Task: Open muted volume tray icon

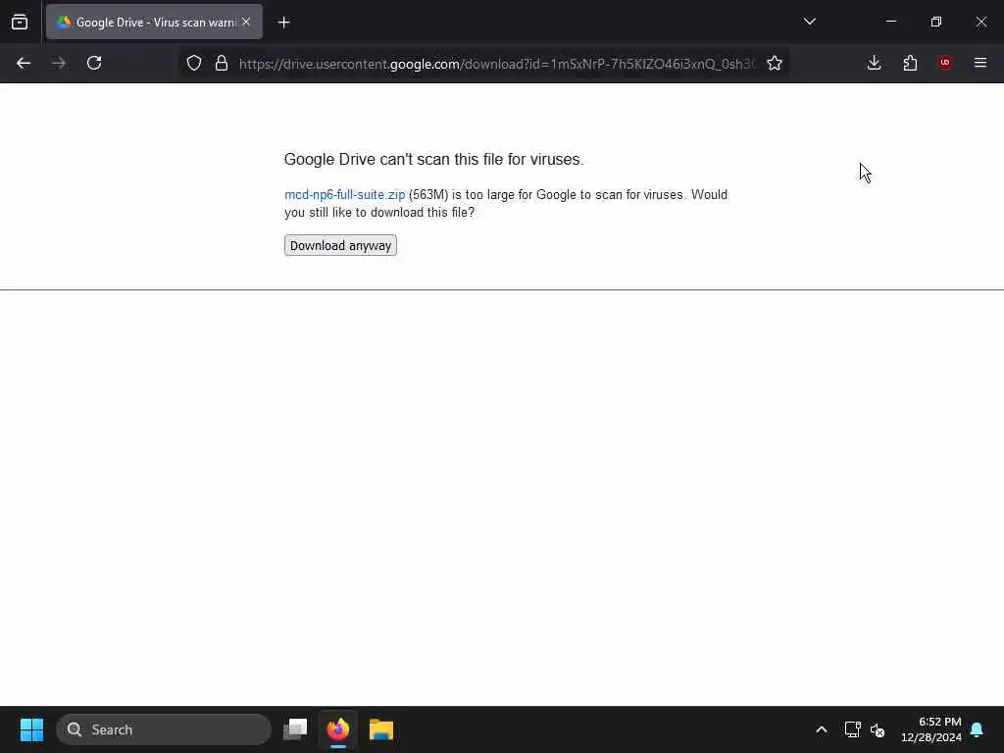Action: pyautogui.click(x=878, y=729)
